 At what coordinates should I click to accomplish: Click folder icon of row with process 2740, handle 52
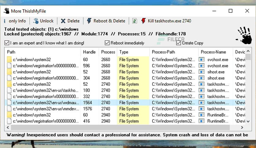(x=9, y=84)
